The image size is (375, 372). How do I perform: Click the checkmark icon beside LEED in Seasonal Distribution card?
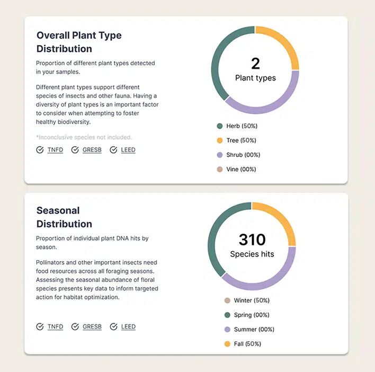[113, 326]
